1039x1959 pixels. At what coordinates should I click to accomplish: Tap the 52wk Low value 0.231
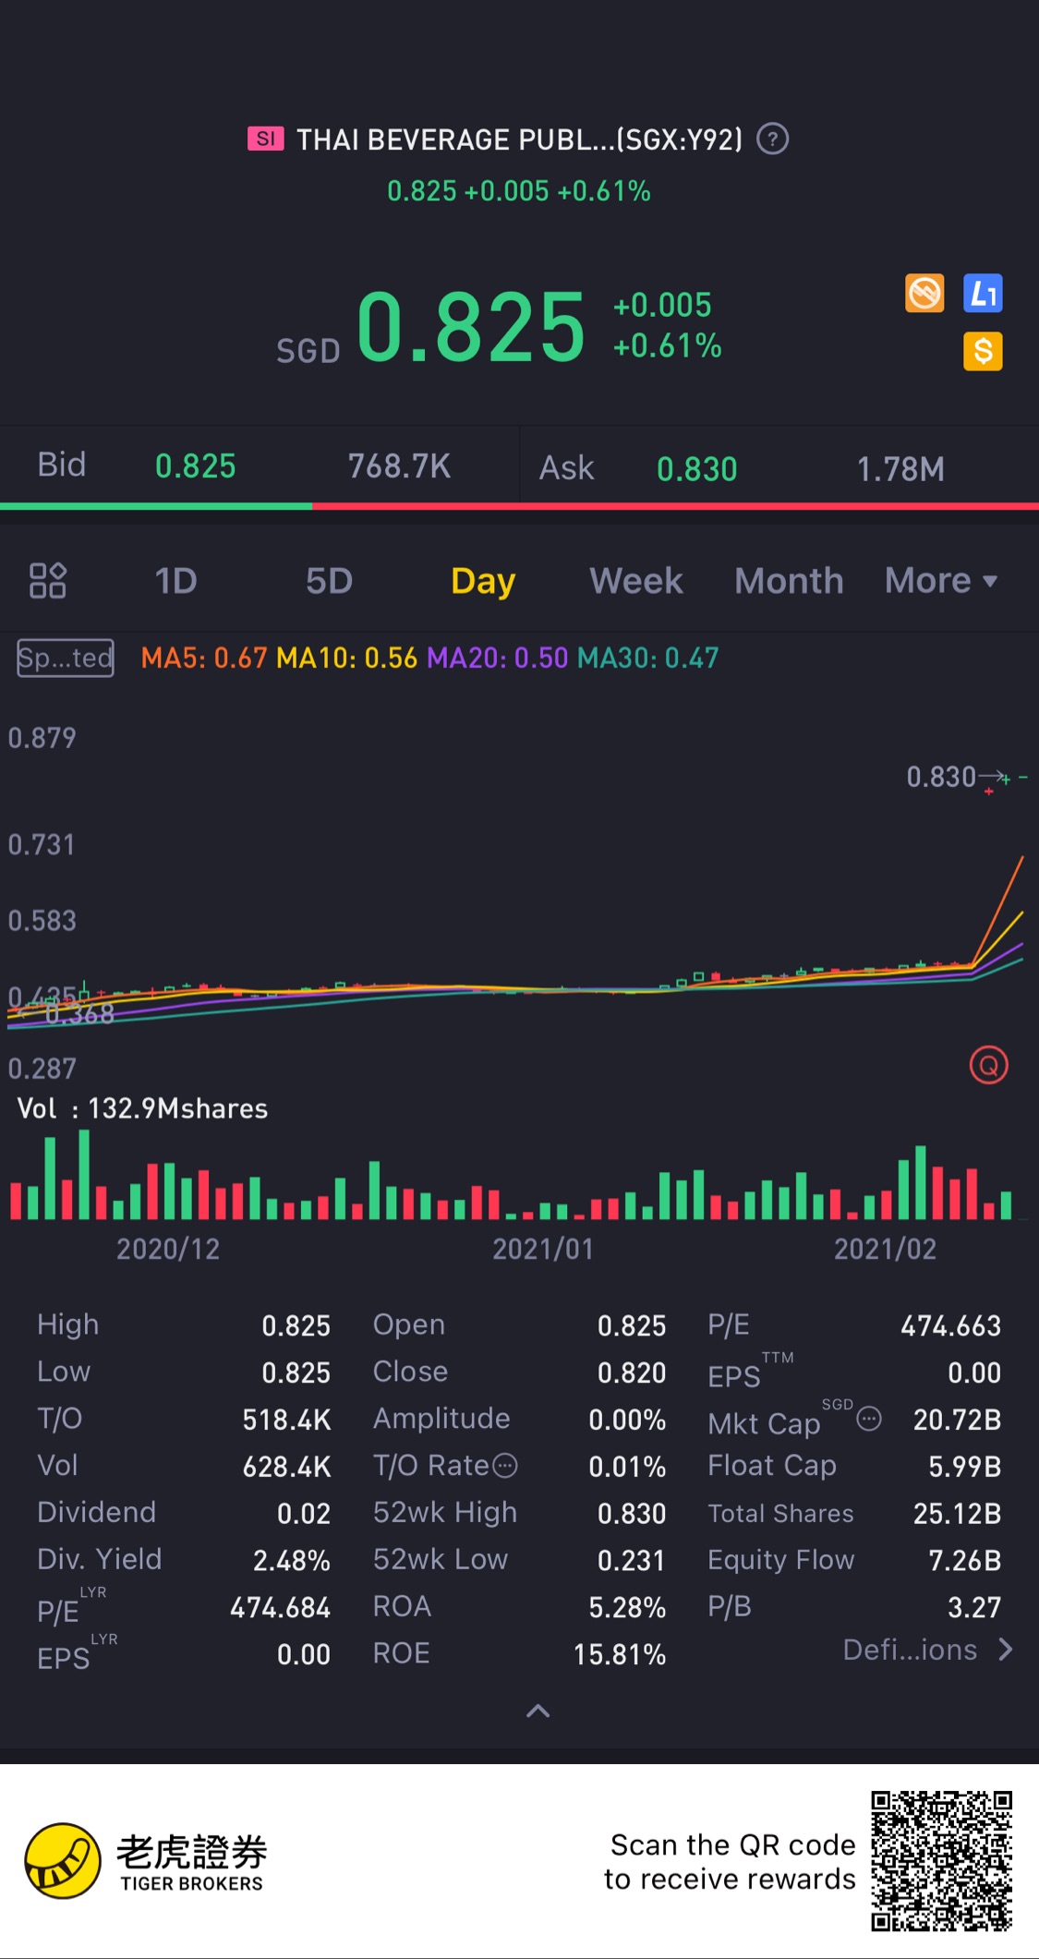coord(632,1560)
